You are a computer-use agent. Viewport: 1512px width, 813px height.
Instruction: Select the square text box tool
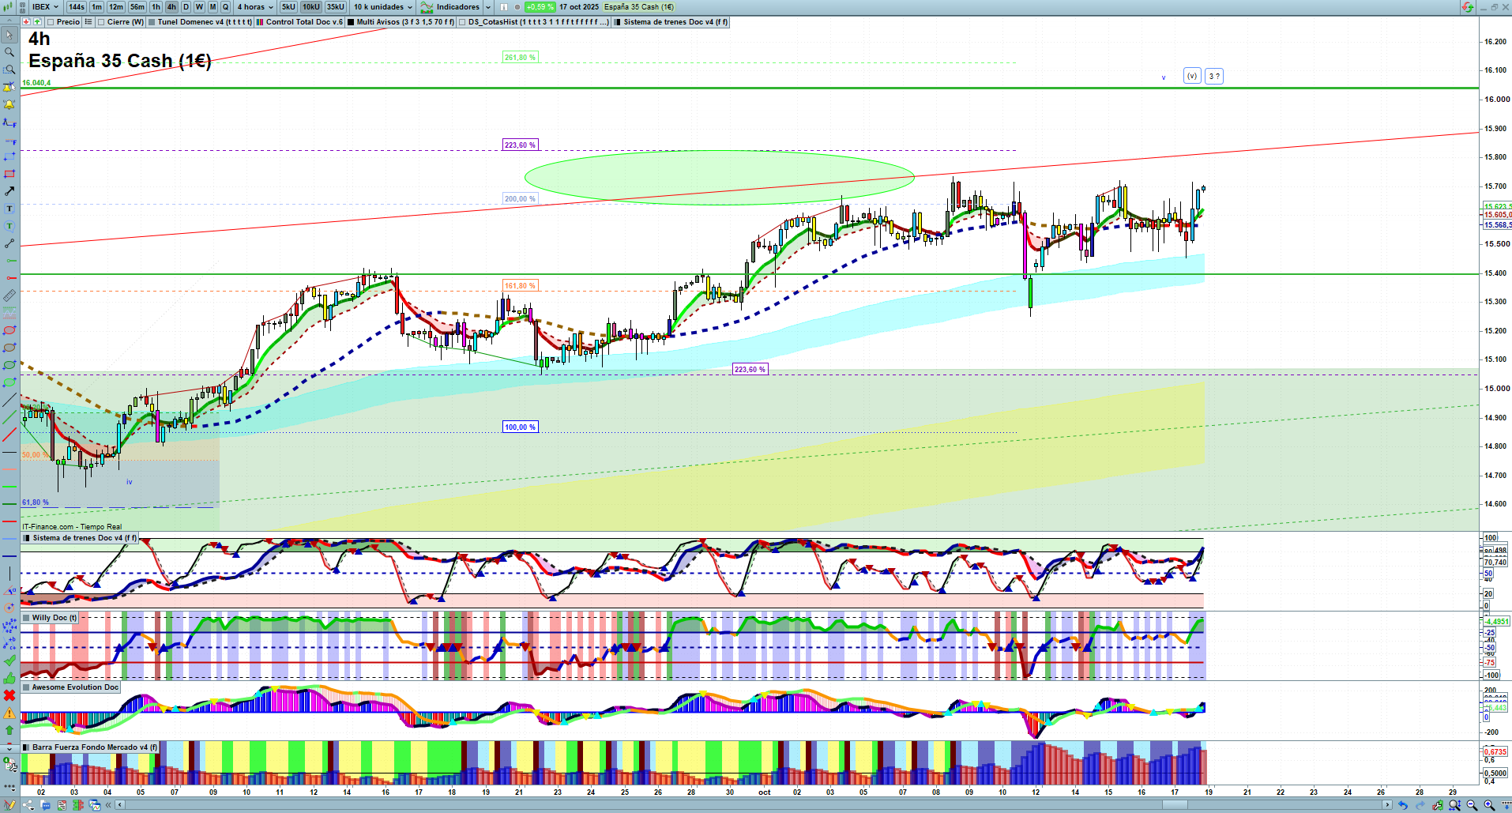(x=9, y=209)
